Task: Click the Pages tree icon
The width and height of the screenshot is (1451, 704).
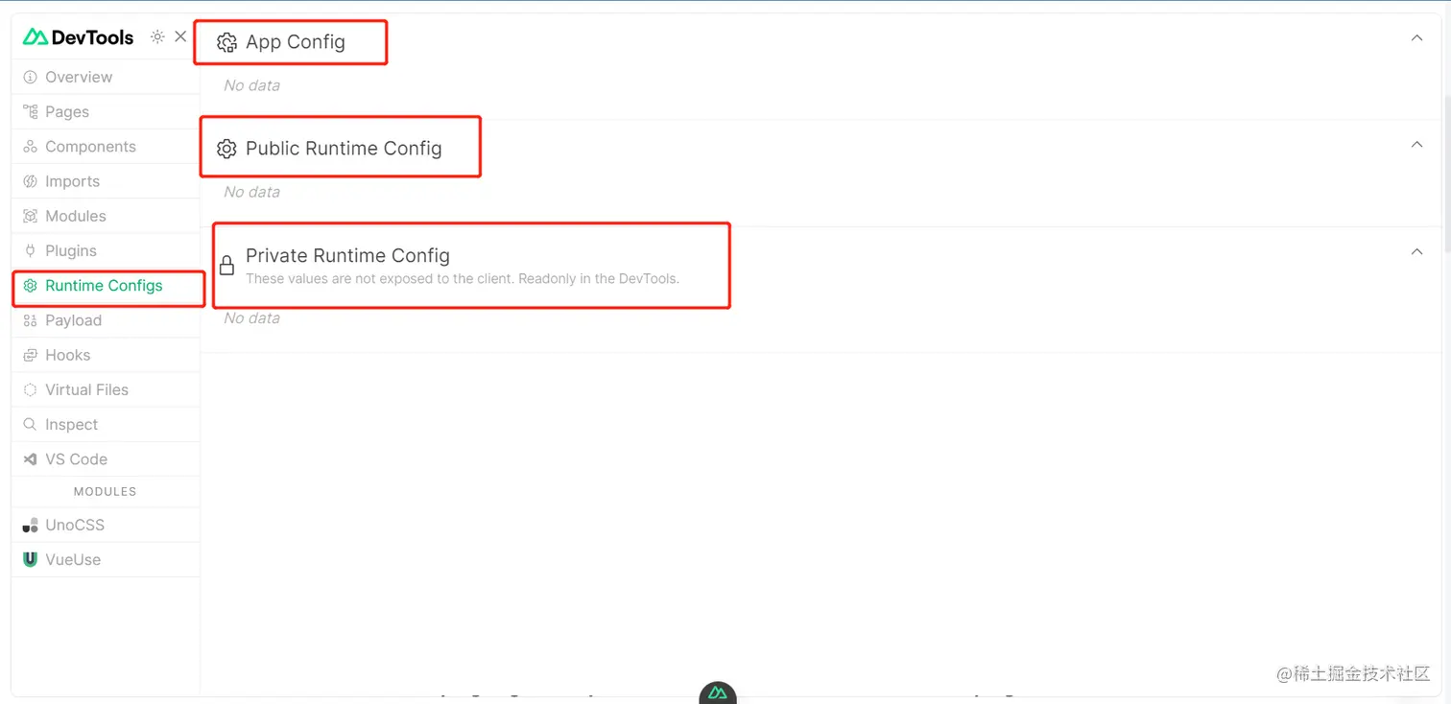Action: pos(30,111)
